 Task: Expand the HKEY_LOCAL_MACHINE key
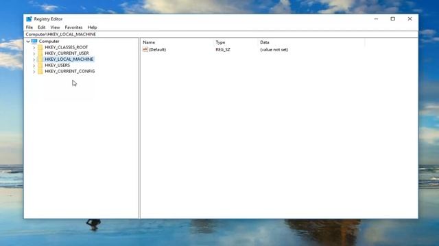point(34,59)
